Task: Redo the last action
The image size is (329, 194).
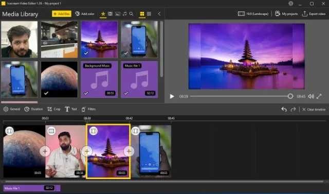Action: tap(293, 110)
